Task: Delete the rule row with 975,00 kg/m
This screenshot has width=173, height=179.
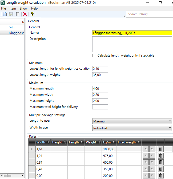Action: tap(160, 156)
